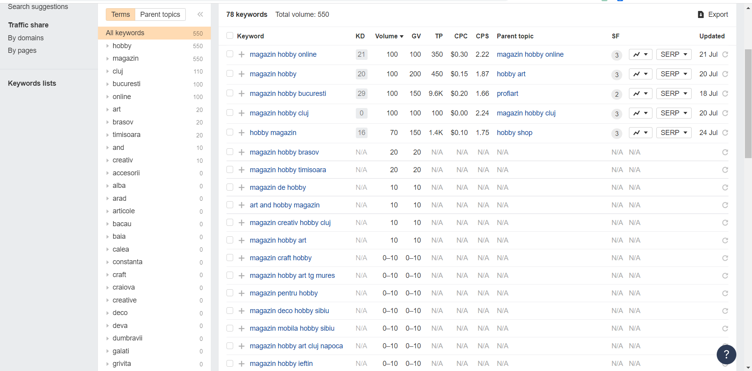Refresh the hobby magazin row
The width and height of the screenshot is (752, 371).
[x=725, y=133]
